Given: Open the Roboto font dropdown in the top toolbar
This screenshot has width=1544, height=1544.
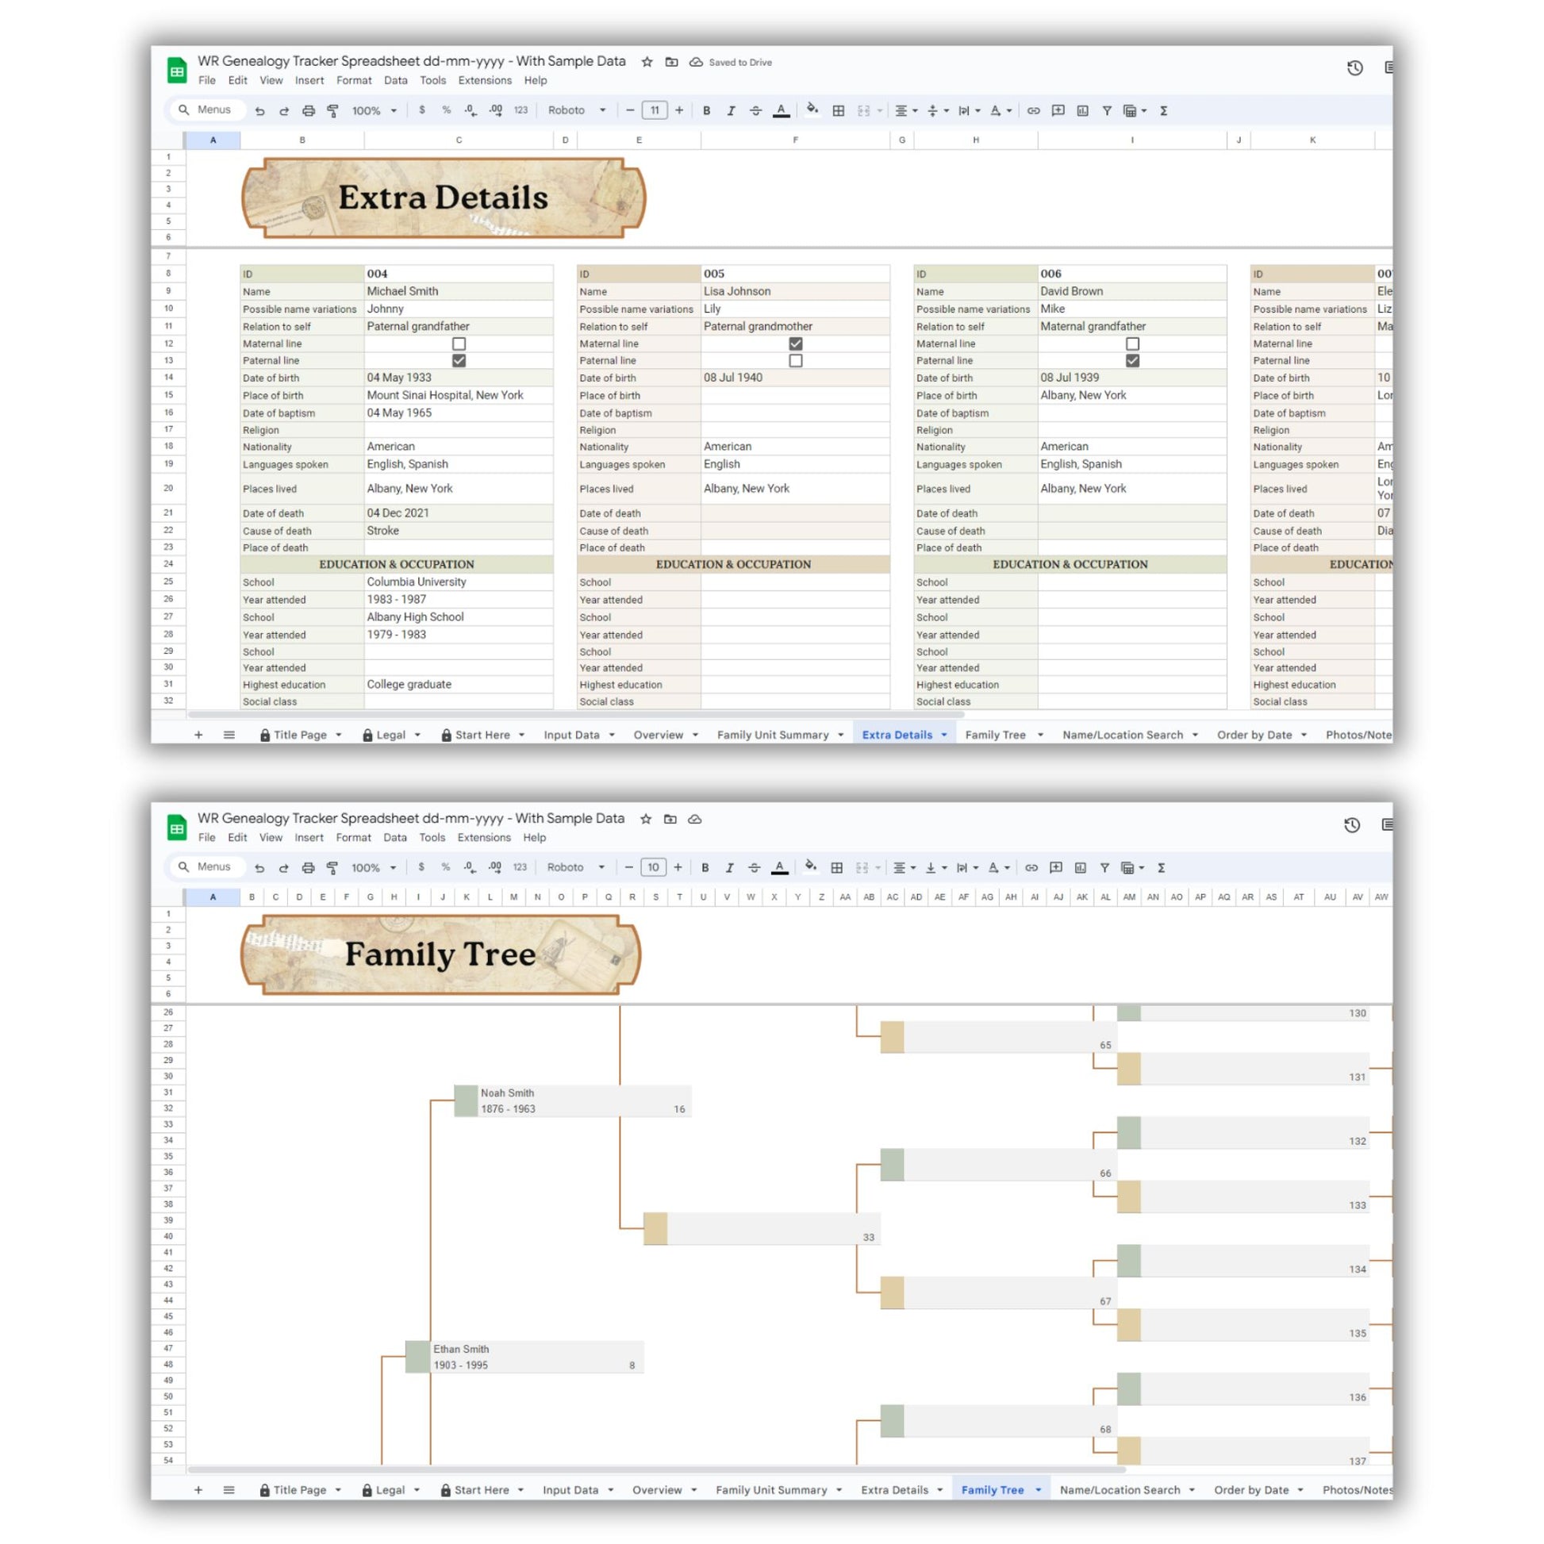Looking at the screenshot, I should point(576,110).
